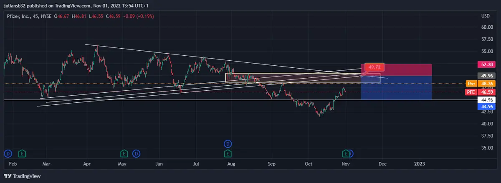
Task: Click the Nov earnings marker
Action: [346, 153]
